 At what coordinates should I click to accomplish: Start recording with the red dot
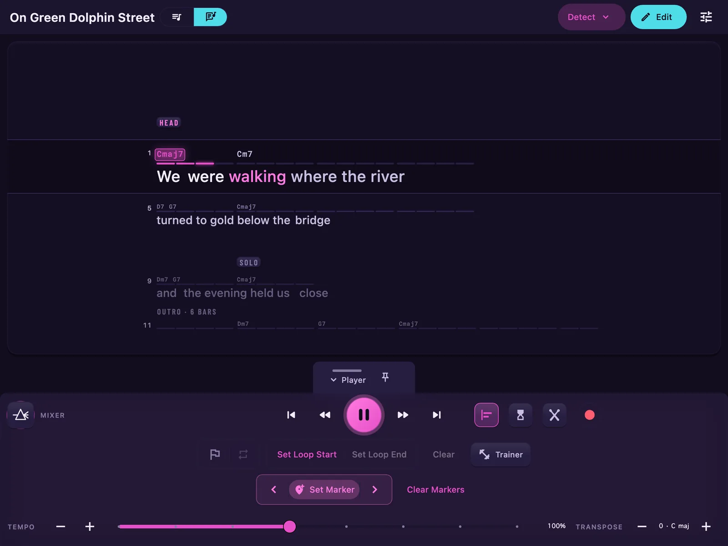click(x=589, y=415)
